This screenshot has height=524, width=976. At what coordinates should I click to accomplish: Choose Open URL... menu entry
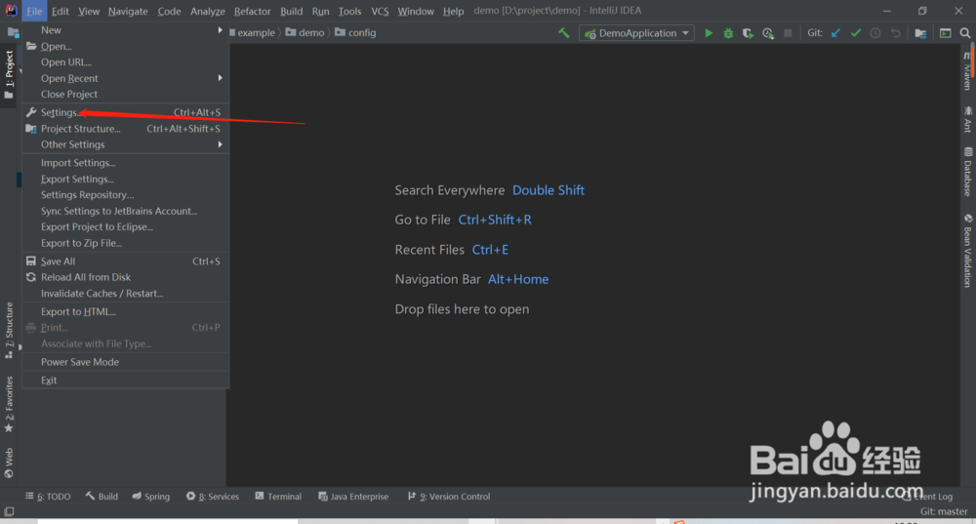126,62
